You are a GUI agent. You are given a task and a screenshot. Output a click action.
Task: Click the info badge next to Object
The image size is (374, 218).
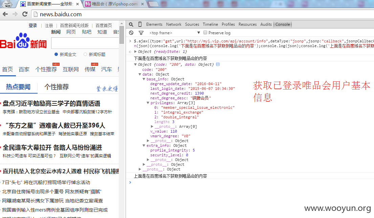[218, 64]
